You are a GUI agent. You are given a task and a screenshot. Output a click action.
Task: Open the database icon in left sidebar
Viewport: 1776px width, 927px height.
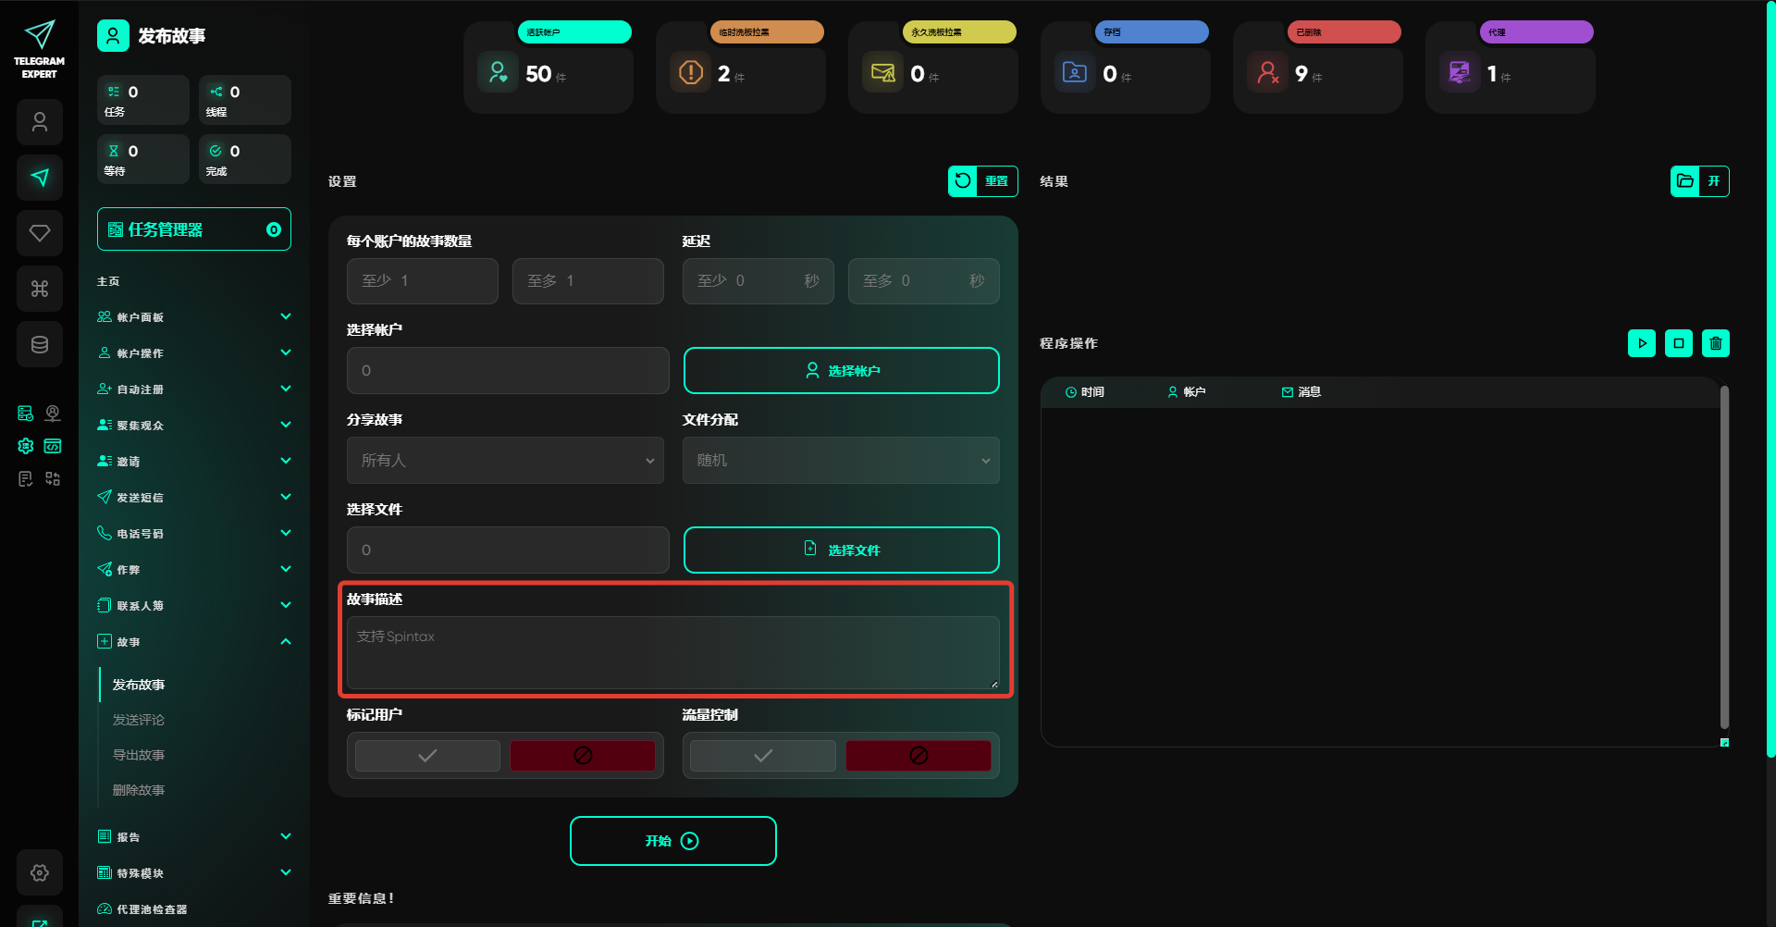(40, 344)
